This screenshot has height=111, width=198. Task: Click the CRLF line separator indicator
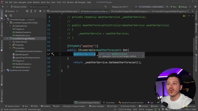point(135,109)
